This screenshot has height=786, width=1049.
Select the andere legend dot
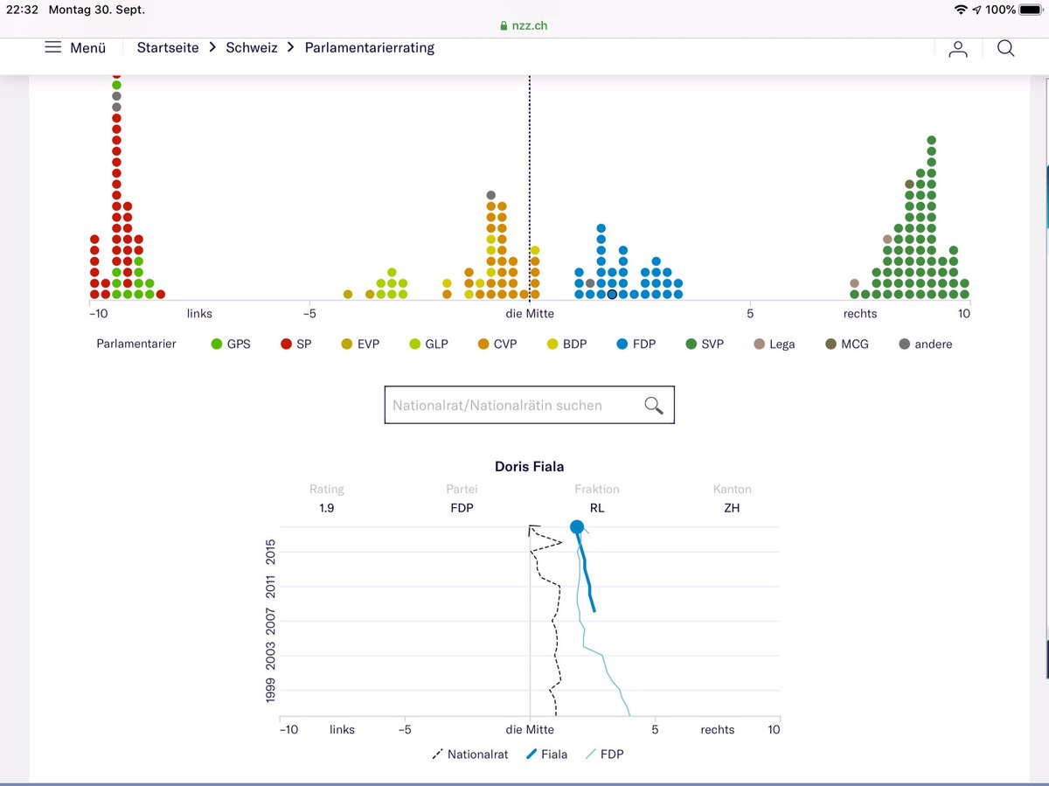pos(904,344)
